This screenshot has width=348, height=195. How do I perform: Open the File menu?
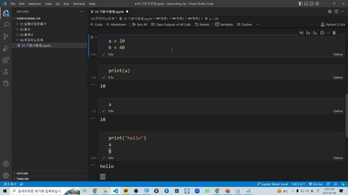pos(13,4)
